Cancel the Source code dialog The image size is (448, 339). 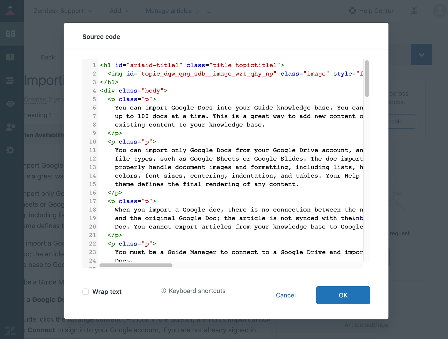pyautogui.click(x=286, y=295)
